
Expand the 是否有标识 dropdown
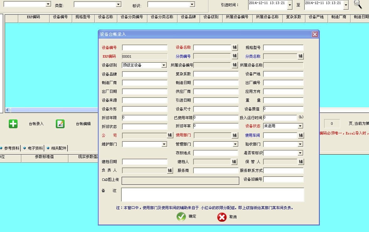click(300, 153)
